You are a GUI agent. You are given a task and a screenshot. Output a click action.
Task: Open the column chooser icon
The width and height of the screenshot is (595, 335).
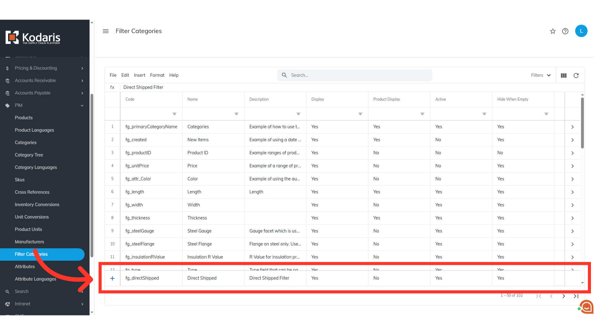pos(564,75)
